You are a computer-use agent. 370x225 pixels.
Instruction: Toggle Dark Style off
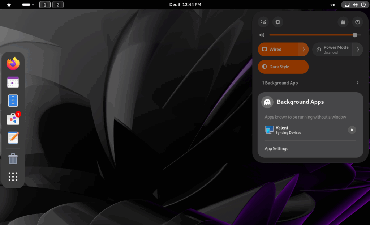pos(283,67)
